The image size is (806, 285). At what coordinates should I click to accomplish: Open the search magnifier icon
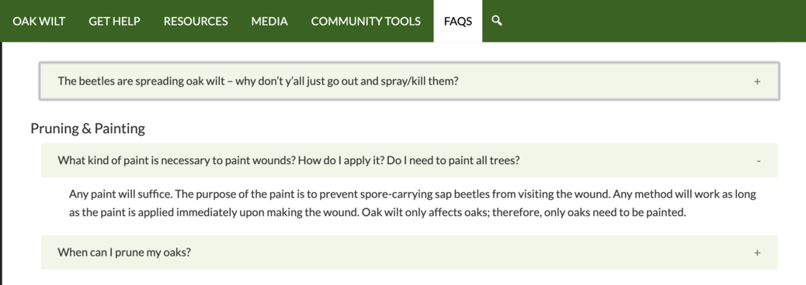tap(496, 20)
